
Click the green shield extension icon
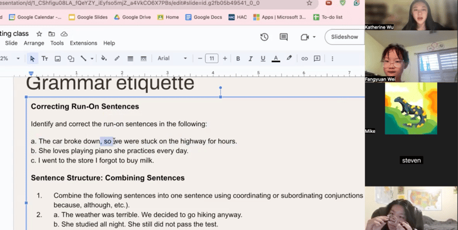click(x=343, y=3)
